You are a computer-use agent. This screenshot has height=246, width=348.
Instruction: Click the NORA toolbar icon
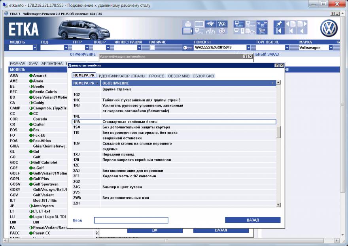[x=199, y=31]
